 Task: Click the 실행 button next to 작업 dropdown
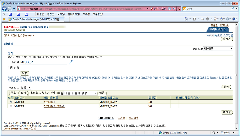102,93
